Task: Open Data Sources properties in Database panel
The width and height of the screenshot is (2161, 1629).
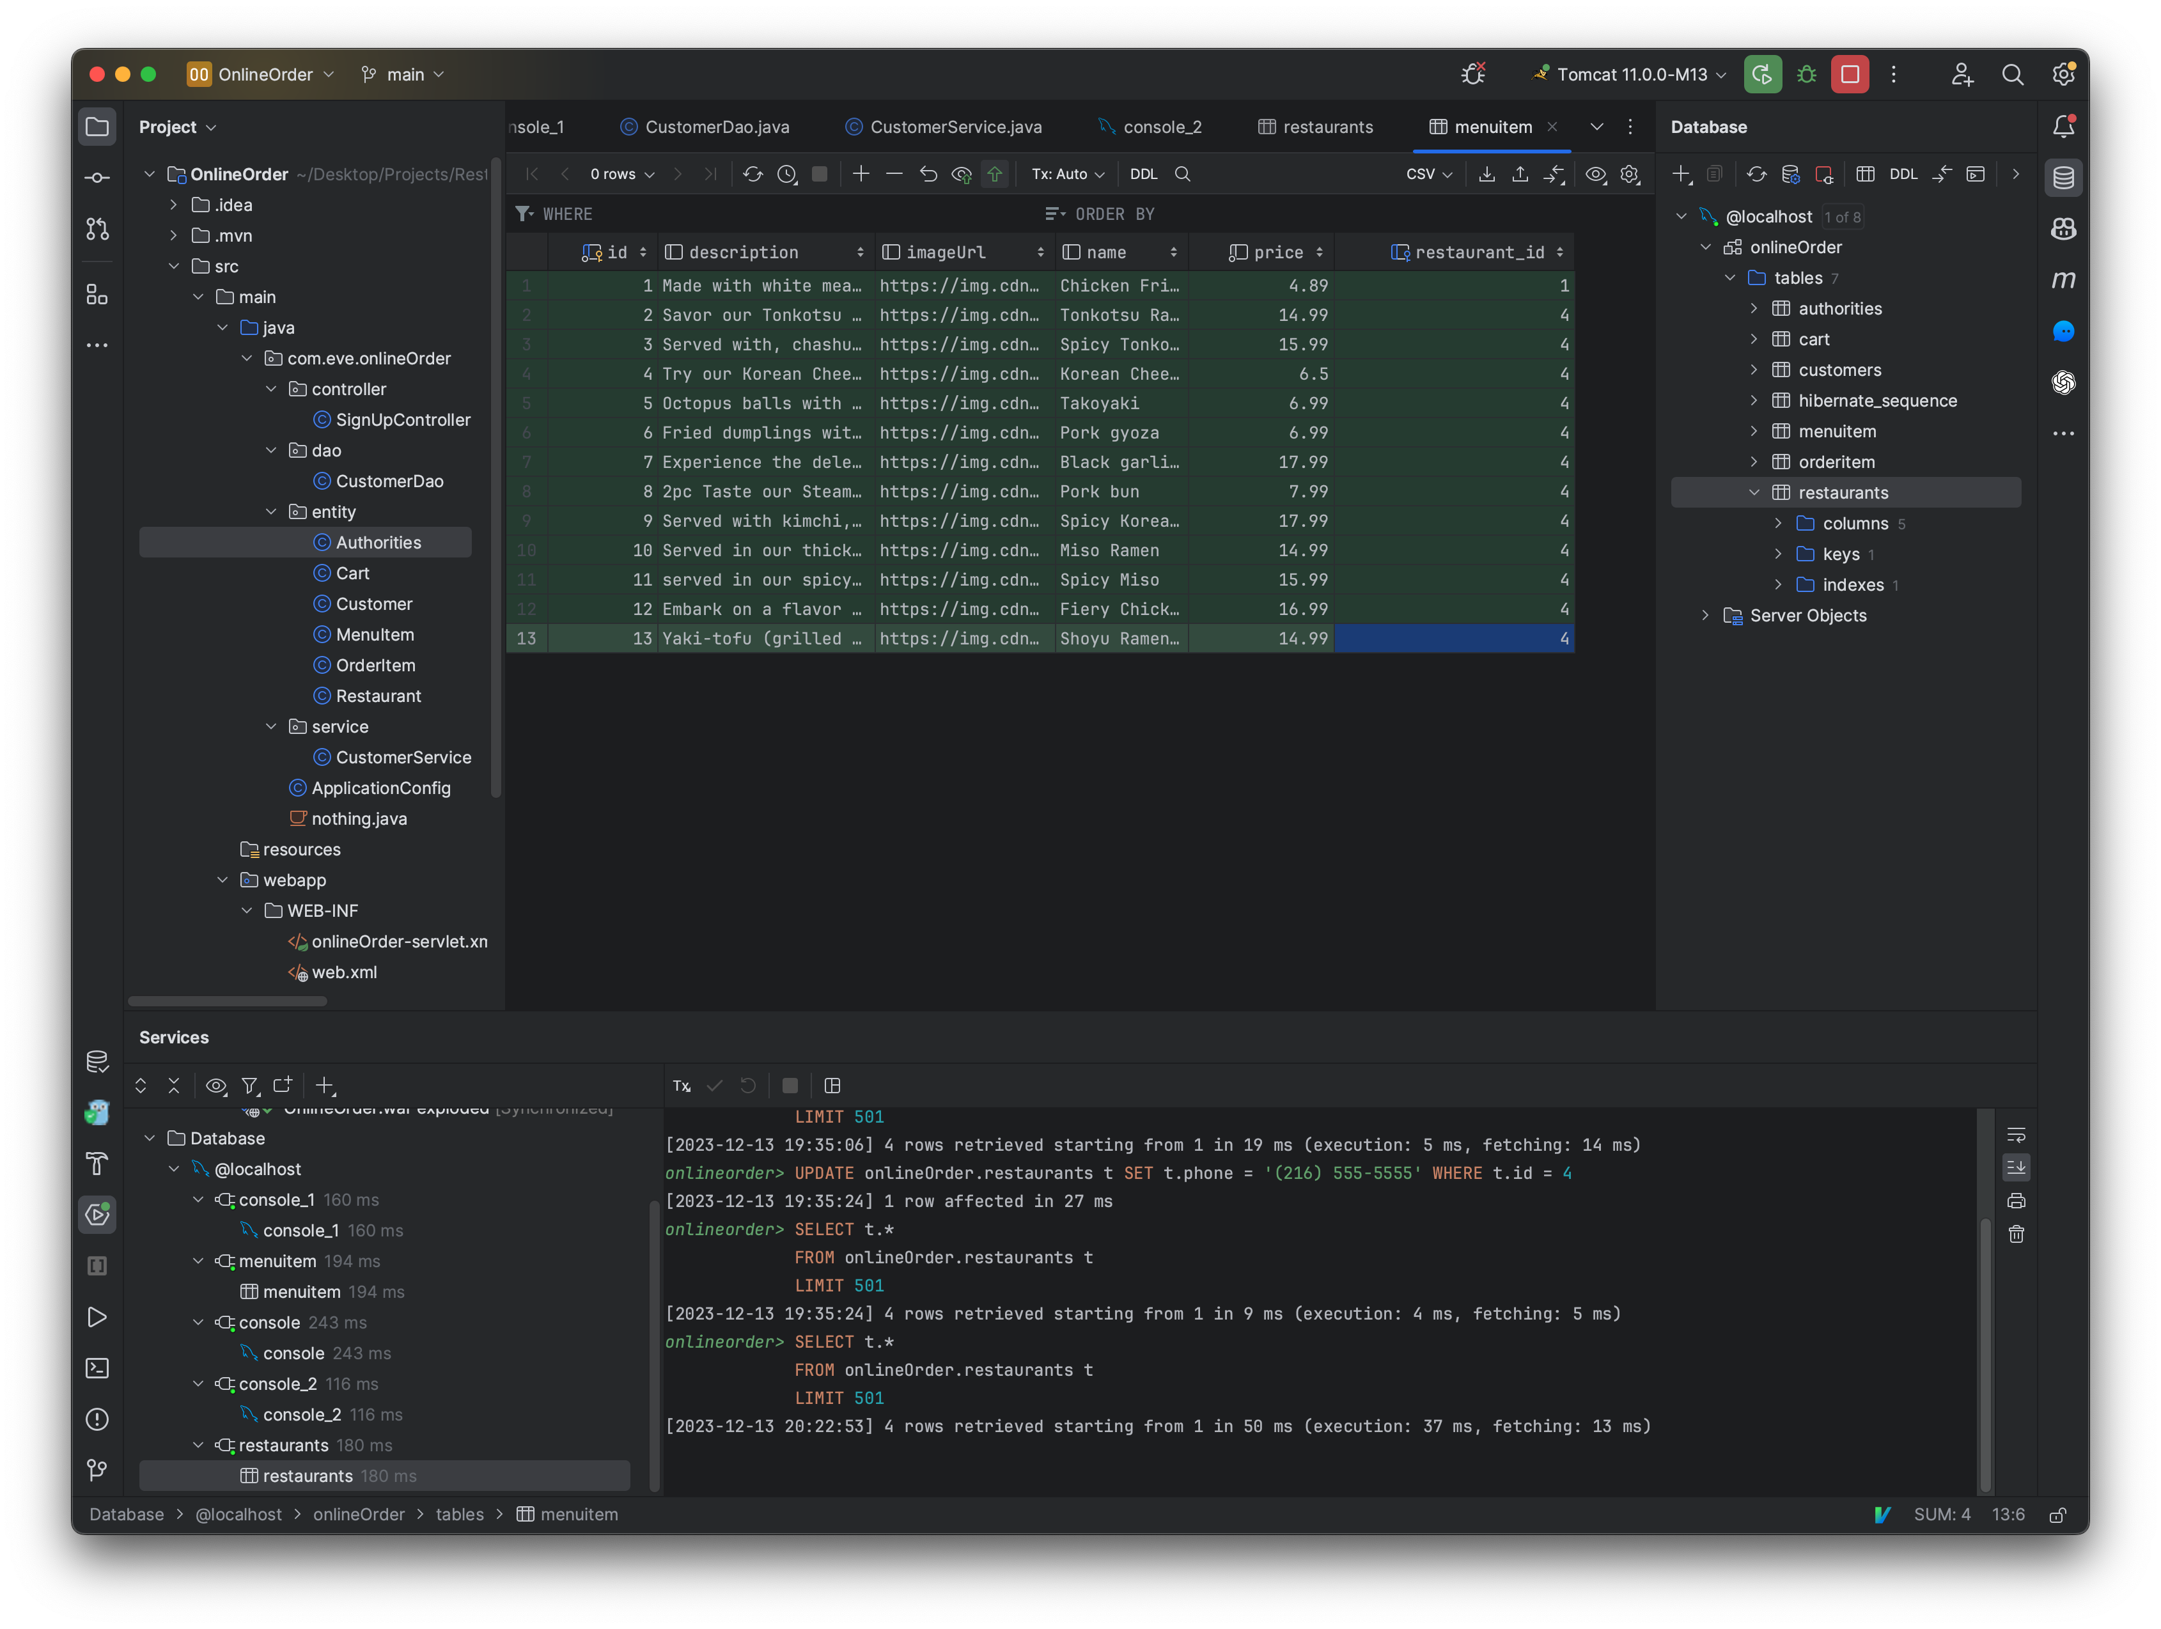Action: pyautogui.click(x=1791, y=174)
